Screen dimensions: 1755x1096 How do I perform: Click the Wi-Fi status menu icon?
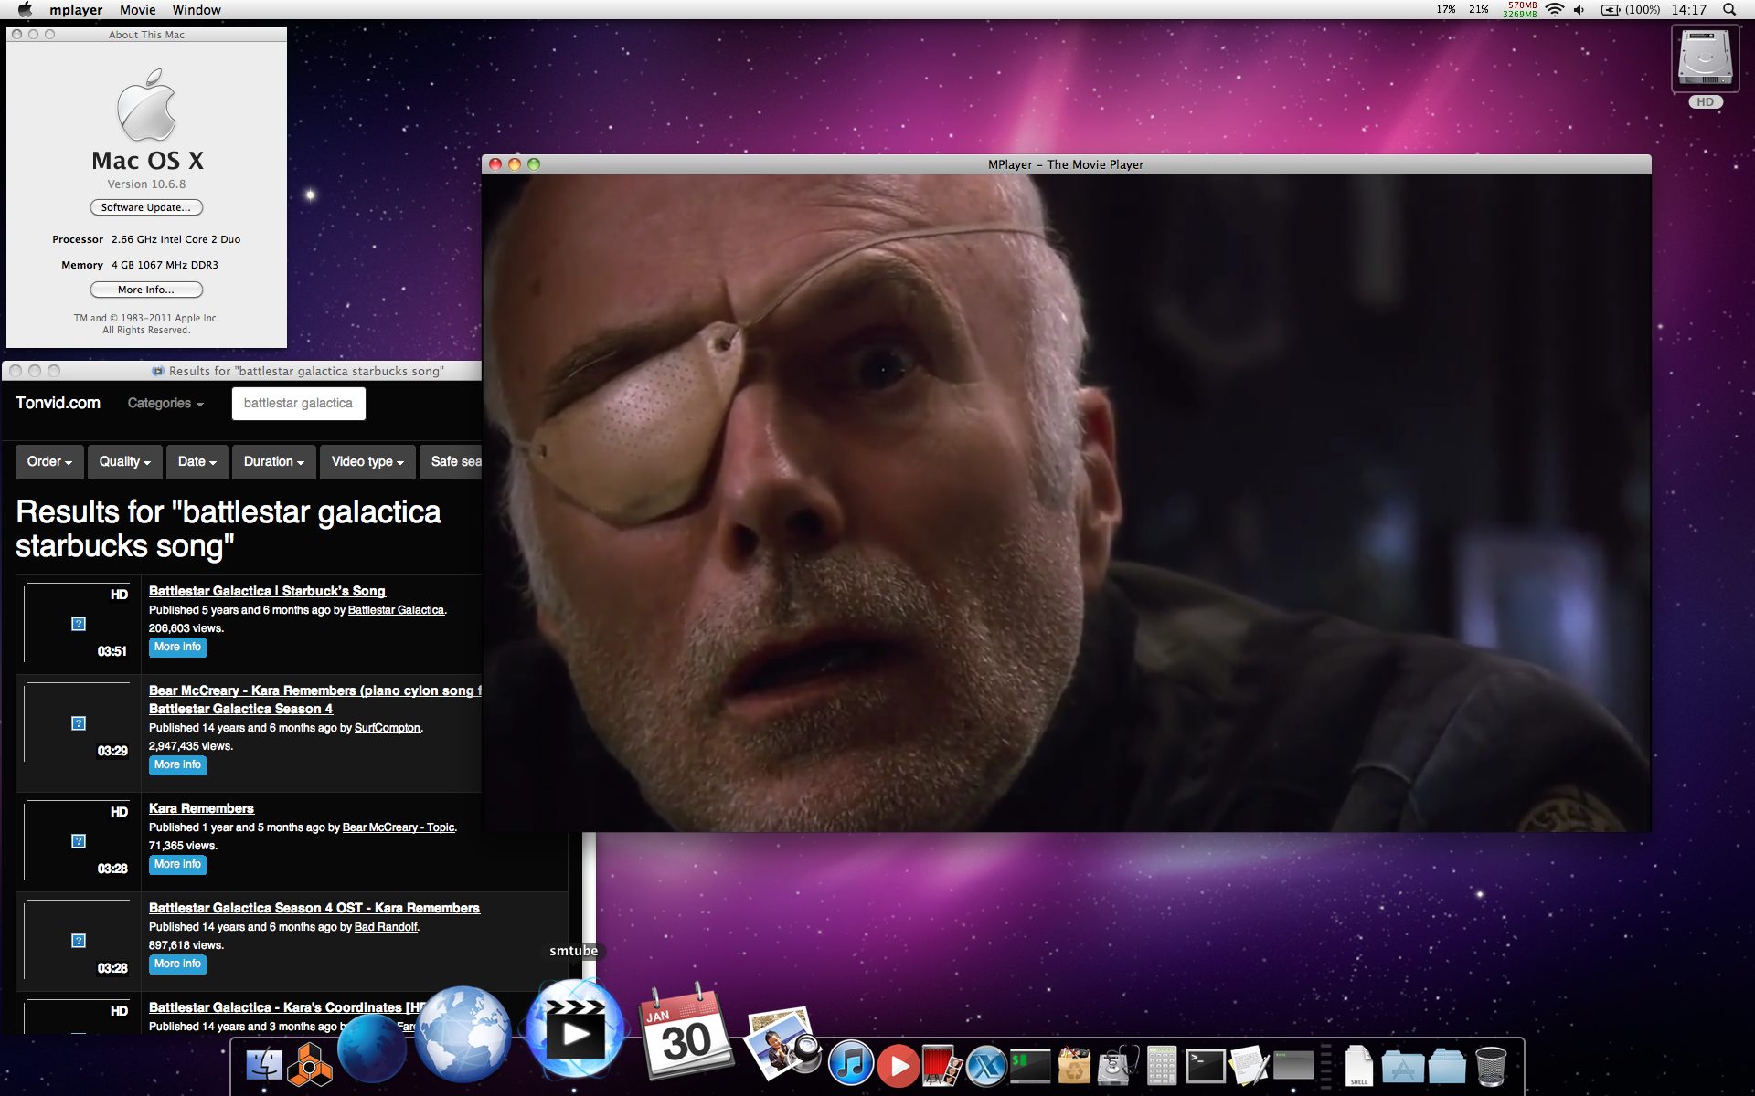pyautogui.click(x=1555, y=10)
